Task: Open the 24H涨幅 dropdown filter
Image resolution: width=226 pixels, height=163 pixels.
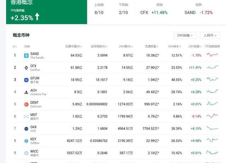Action: (185, 35)
